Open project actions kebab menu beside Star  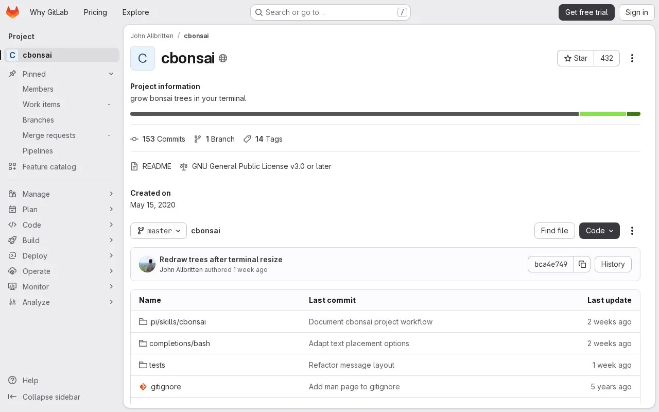coord(632,58)
